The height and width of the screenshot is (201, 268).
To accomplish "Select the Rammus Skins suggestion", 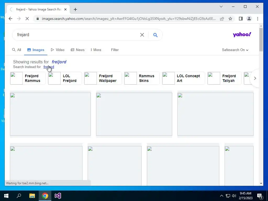I will point(142,78).
